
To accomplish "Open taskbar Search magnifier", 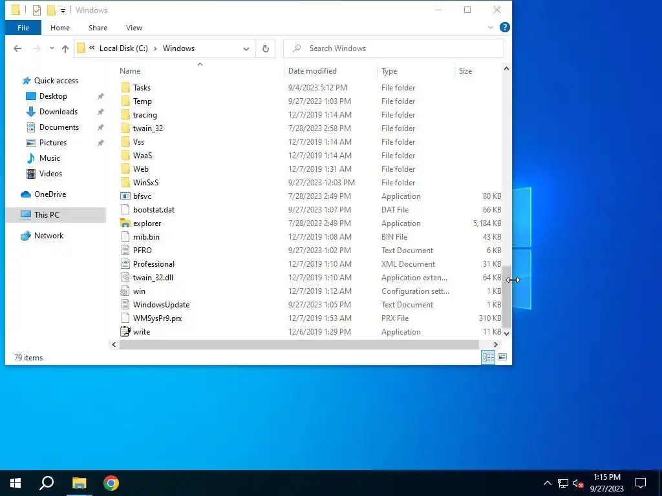I will pyautogui.click(x=47, y=483).
